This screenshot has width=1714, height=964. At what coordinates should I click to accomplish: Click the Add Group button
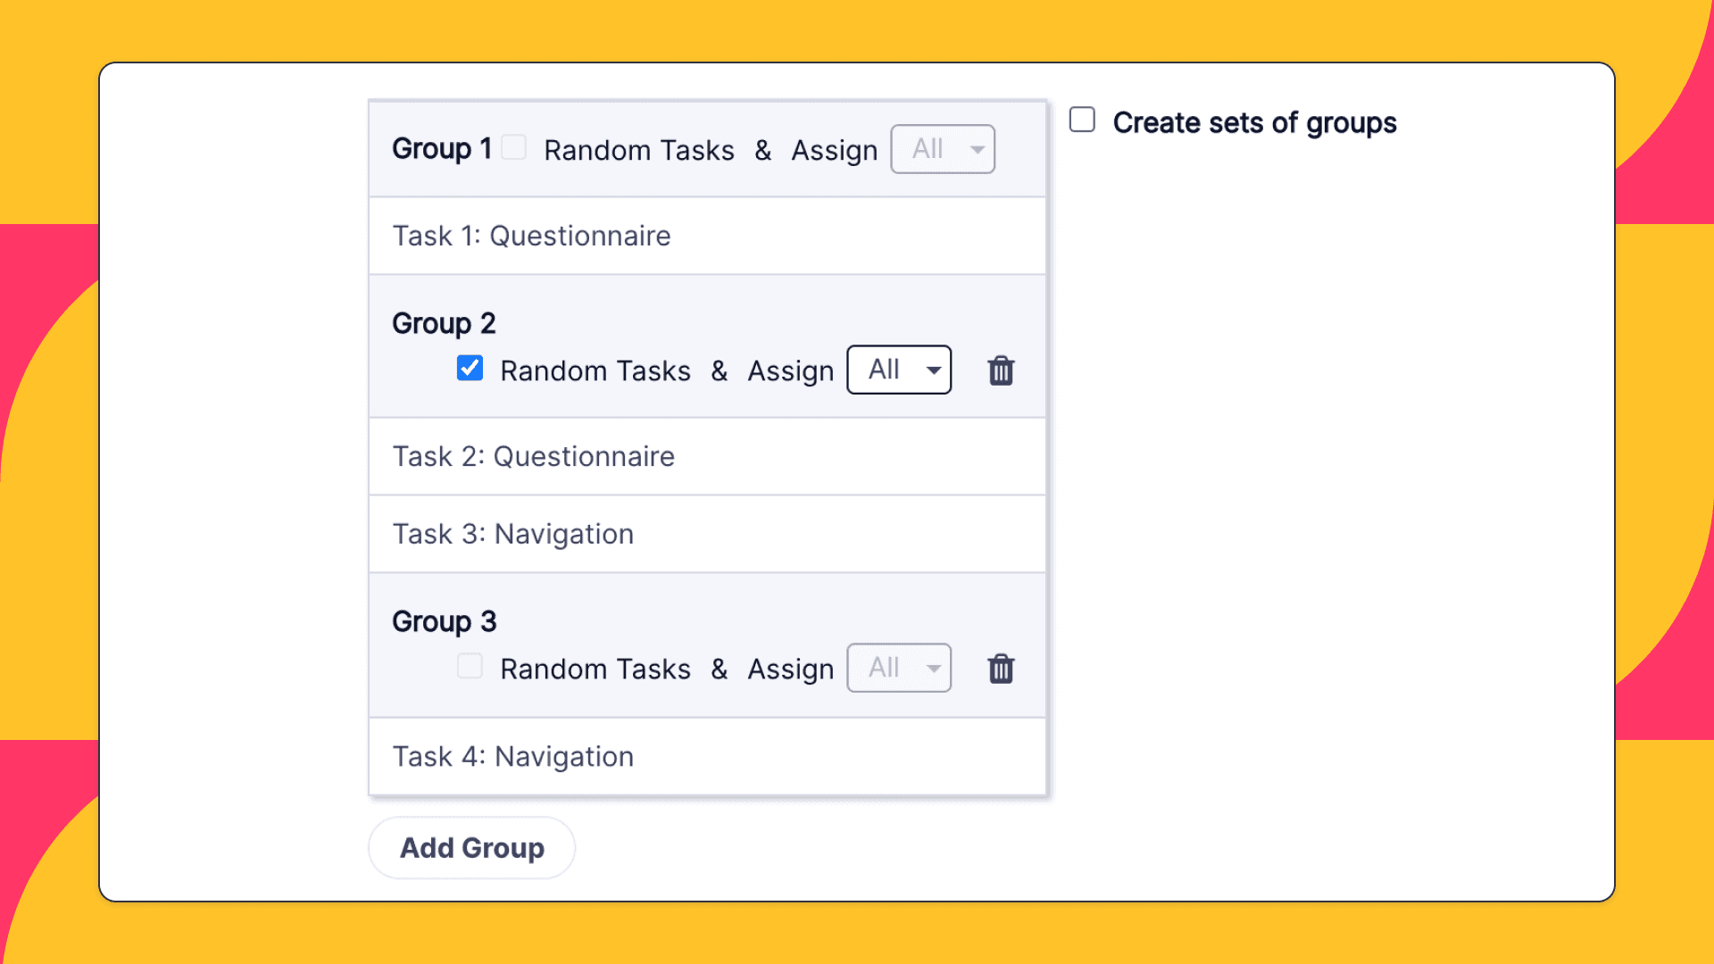click(x=471, y=847)
